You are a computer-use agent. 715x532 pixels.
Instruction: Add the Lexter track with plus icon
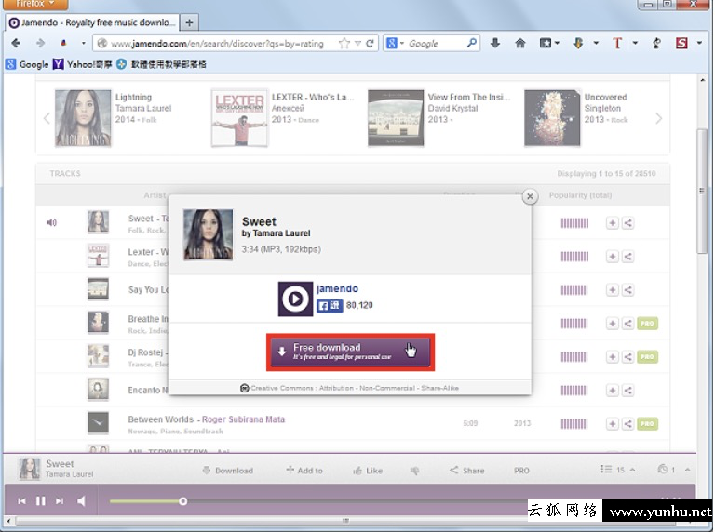pos(612,257)
